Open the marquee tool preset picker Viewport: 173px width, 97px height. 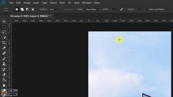click(x=10, y=10)
